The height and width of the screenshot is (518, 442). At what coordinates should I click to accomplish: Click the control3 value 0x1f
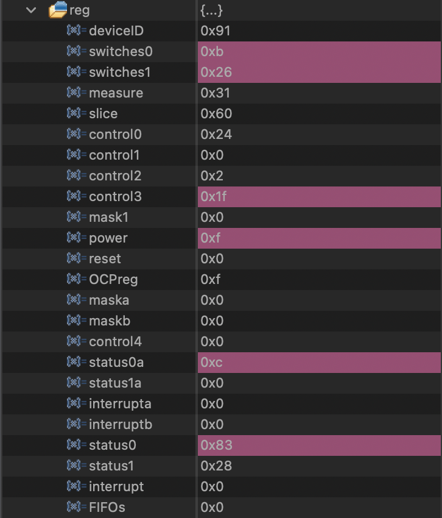point(212,197)
